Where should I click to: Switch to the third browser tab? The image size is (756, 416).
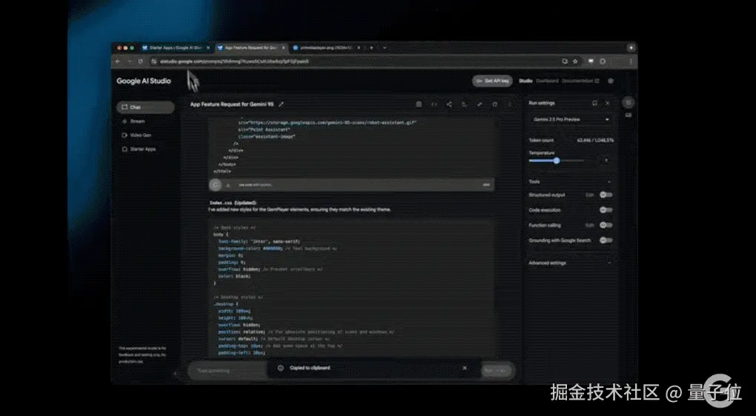(x=326, y=47)
